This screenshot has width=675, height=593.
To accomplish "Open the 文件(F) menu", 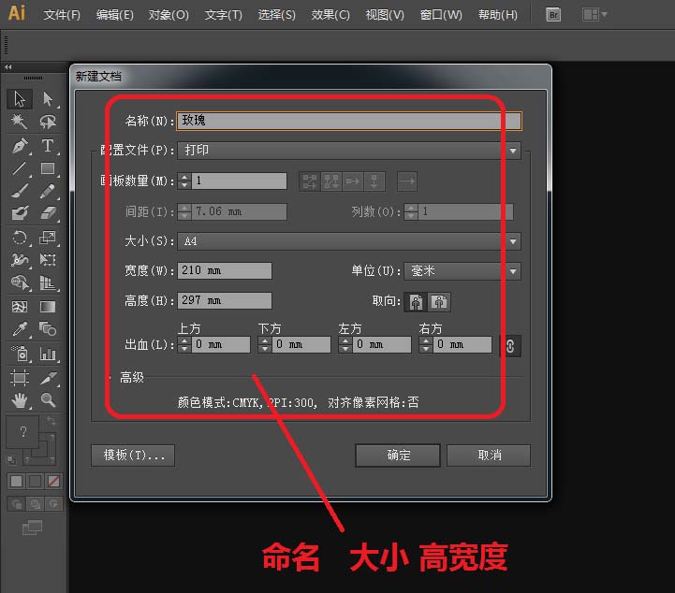I will tap(62, 15).
